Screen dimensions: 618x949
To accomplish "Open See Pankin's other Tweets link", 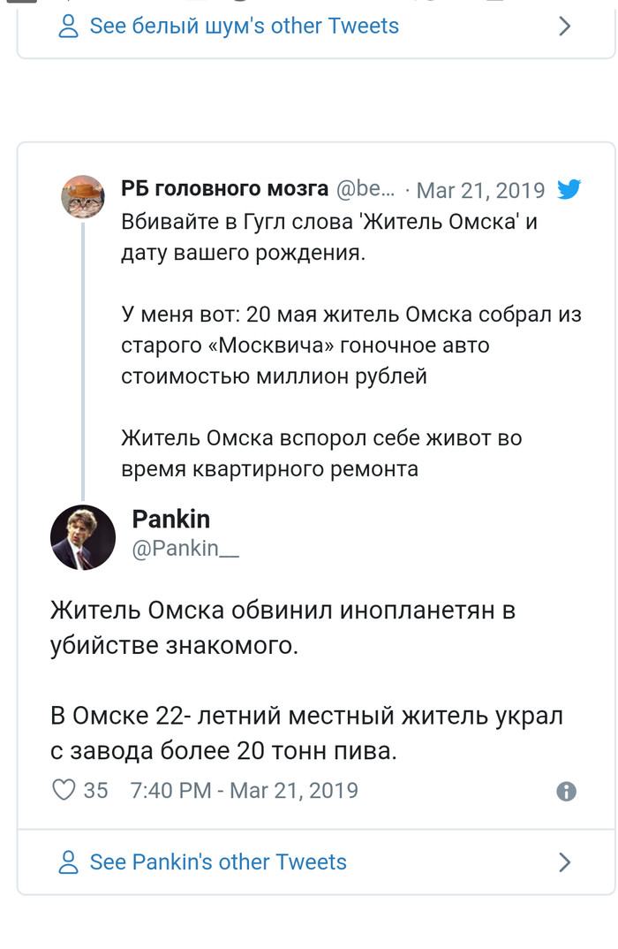I will (x=218, y=862).
